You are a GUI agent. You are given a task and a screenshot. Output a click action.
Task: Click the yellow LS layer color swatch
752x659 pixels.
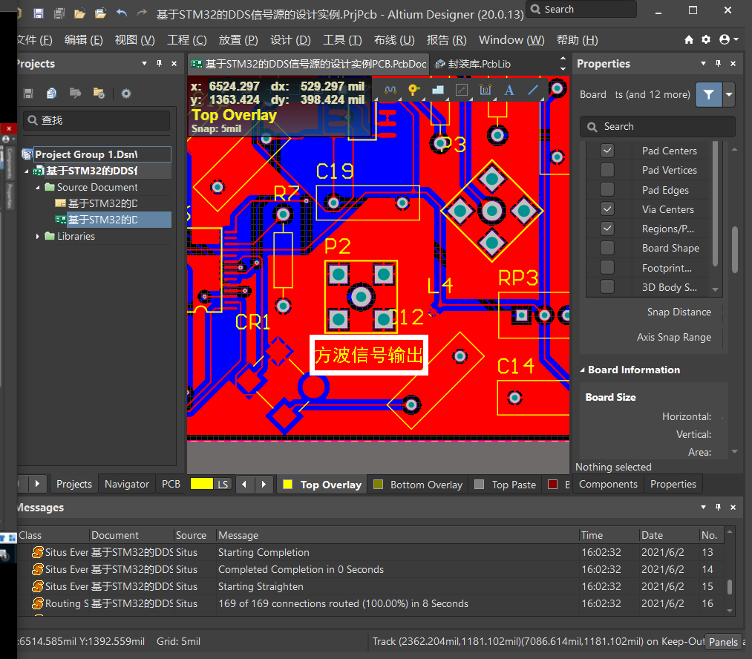click(202, 484)
